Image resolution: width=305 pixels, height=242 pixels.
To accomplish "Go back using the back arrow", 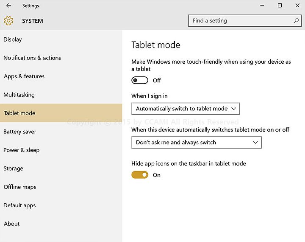I will click(8, 6).
